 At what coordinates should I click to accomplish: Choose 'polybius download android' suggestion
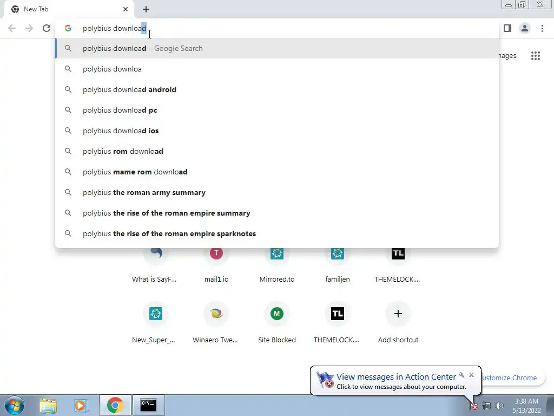(277, 89)
